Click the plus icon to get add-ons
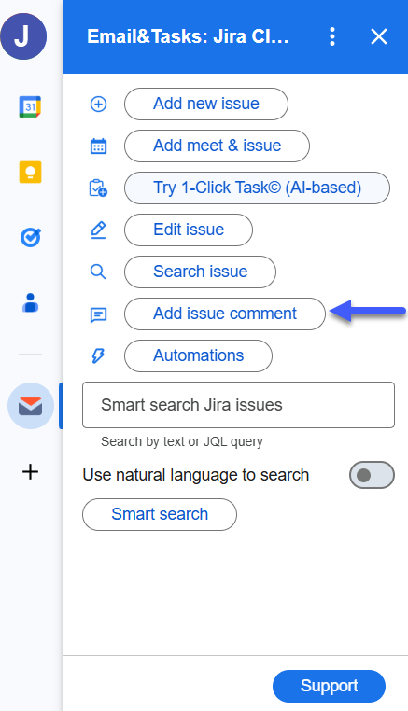Screen dimensions: 408x711 coord(31,472)
